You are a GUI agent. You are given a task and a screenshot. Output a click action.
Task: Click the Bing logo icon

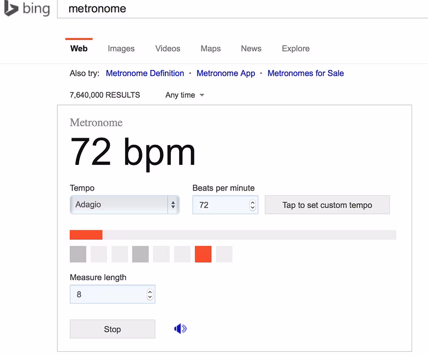pyautogui.click(x=11, y=8)
